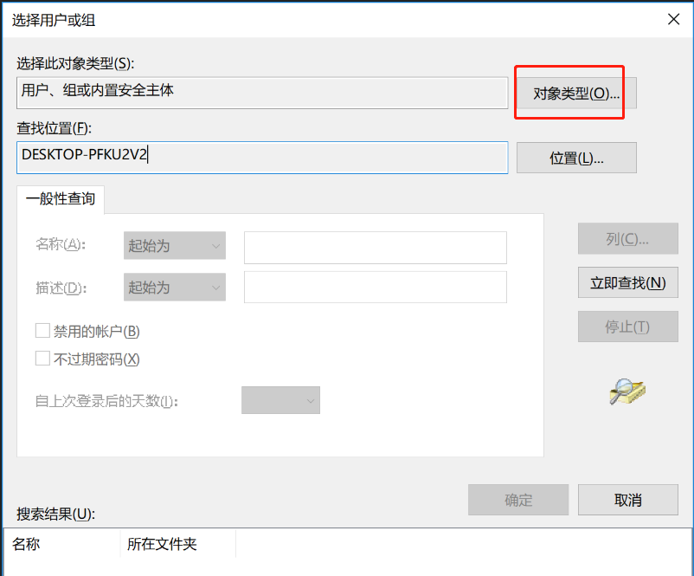Click the 描述 text input field
694x576 pixels.
(x=375, y=288)
